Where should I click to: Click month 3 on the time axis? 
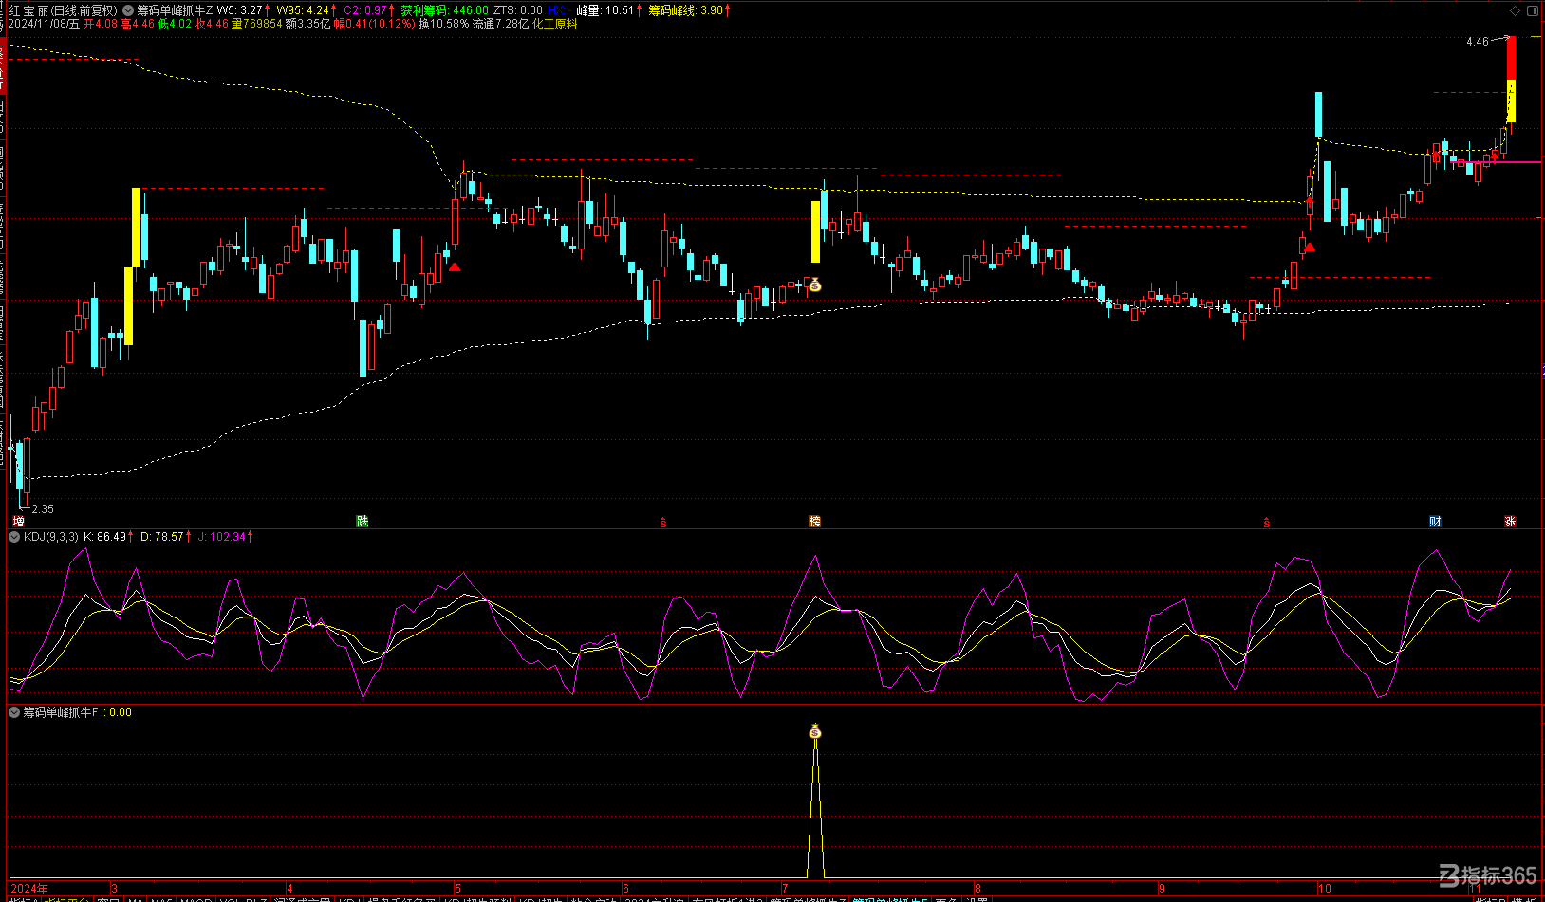[114, 889]
